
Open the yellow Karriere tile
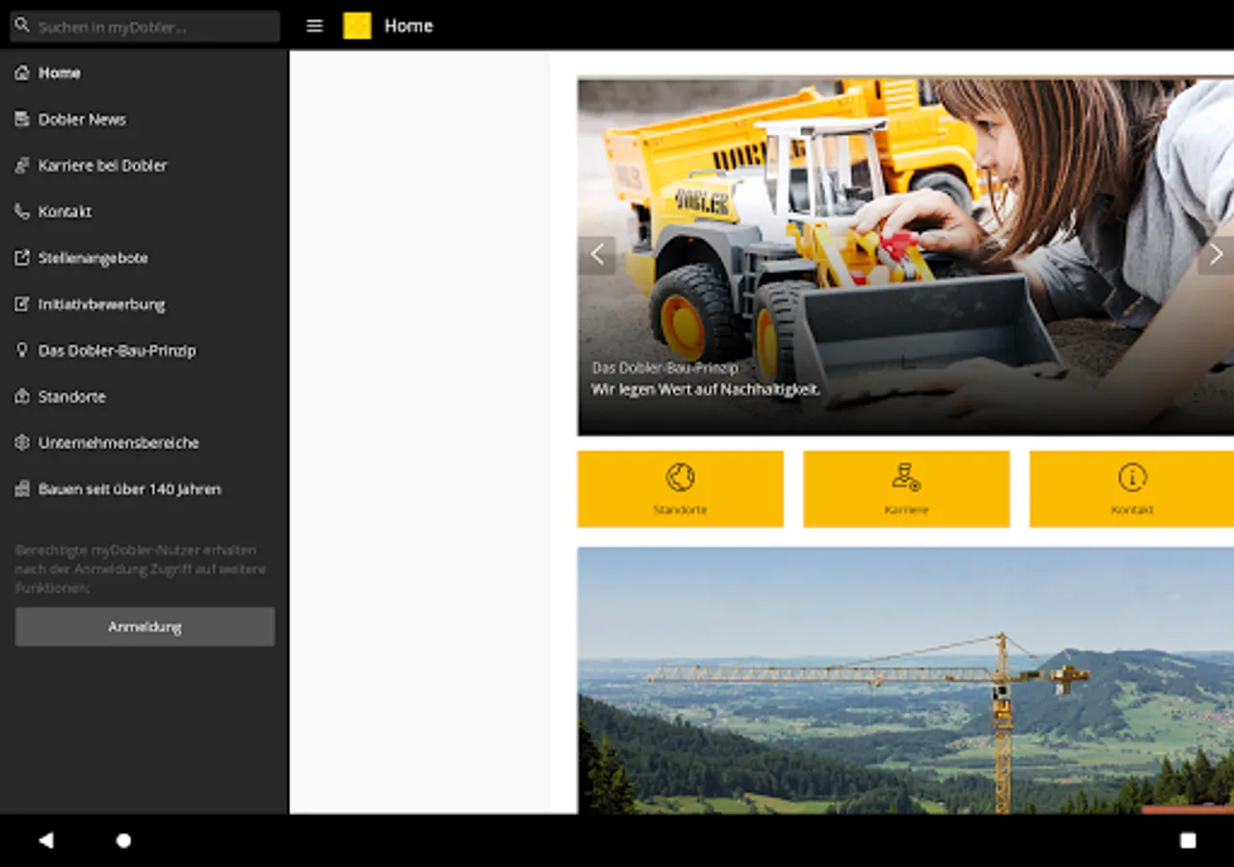(906, 489)
